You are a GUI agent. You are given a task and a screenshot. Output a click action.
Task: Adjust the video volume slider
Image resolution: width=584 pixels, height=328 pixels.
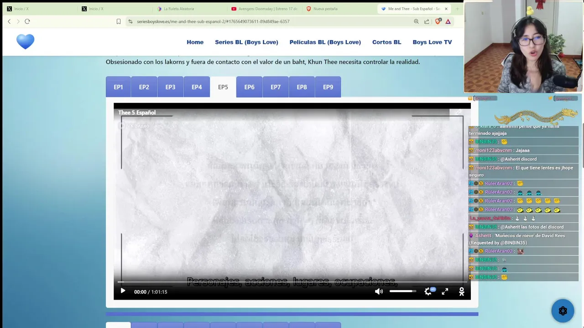point(403,291)
